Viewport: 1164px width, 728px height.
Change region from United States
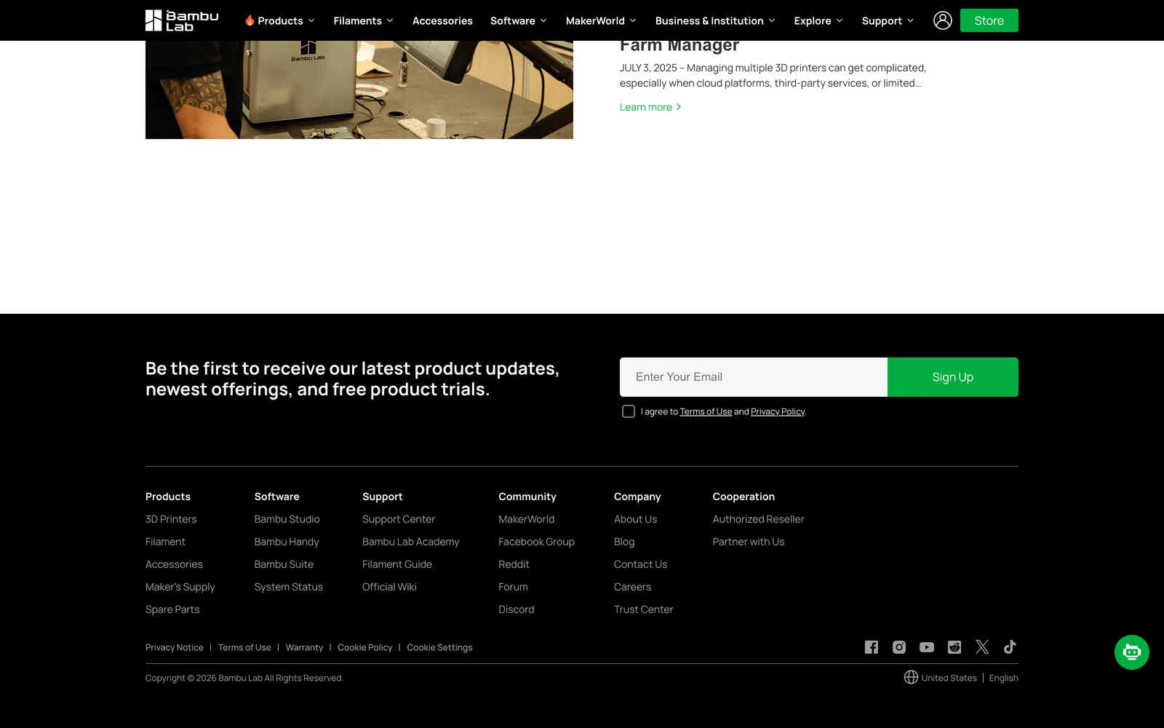pos(949,678)
